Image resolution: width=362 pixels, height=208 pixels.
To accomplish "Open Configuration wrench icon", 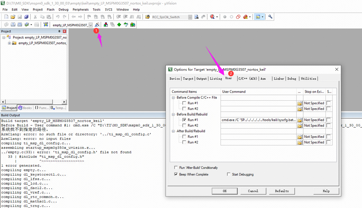I will (x=270, y=17).
